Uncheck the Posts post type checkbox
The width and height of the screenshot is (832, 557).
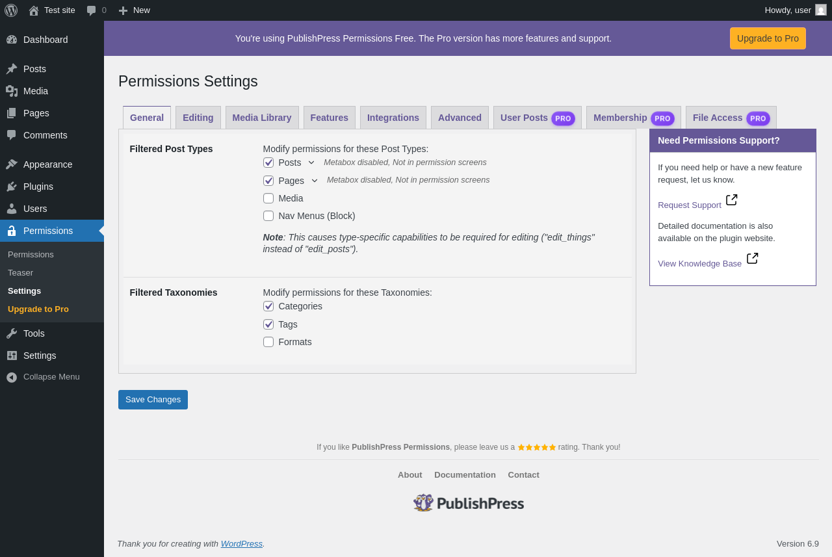(268, 162)
